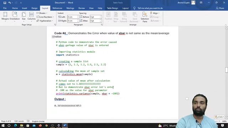This screenshot has width=228, height=128.
Task: Open the Paragraph dialog launcher
Action: [102, 25]
